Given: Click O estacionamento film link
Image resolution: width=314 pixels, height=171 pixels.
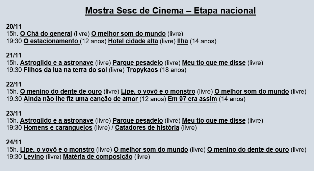Looking at the screenshot, I should pyautogui.click(x=51, y=41).
